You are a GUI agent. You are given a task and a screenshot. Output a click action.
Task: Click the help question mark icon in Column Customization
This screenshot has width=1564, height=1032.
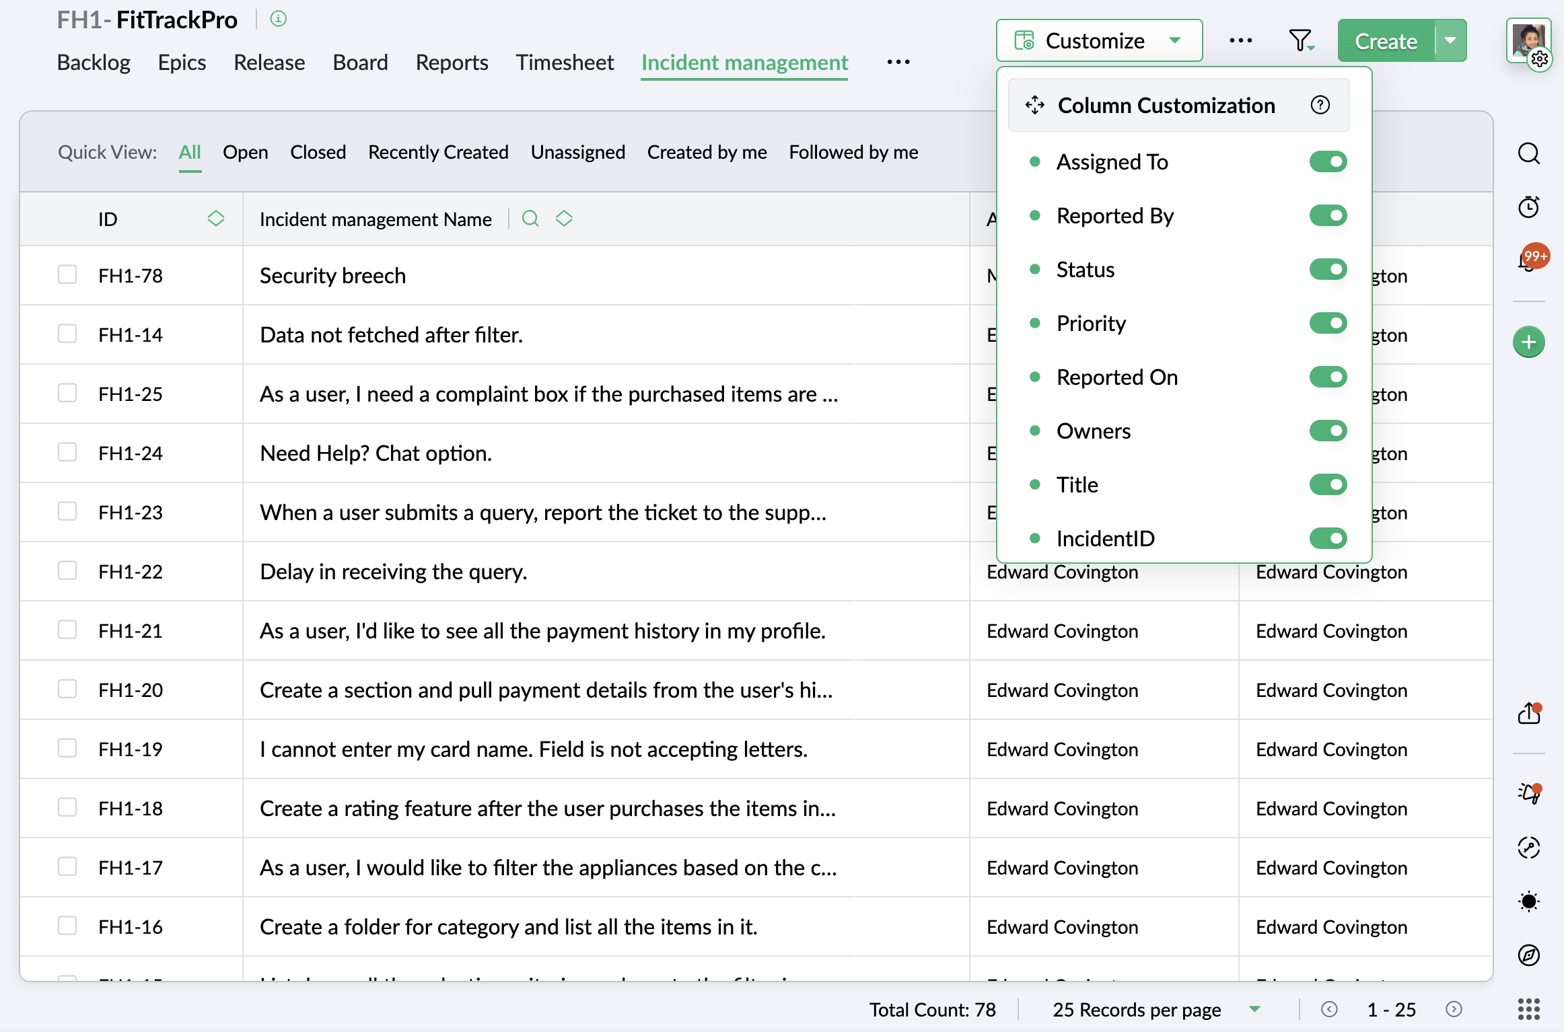point(1320,105)
